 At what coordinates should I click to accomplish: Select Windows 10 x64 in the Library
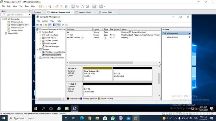[x=17, y=28]
